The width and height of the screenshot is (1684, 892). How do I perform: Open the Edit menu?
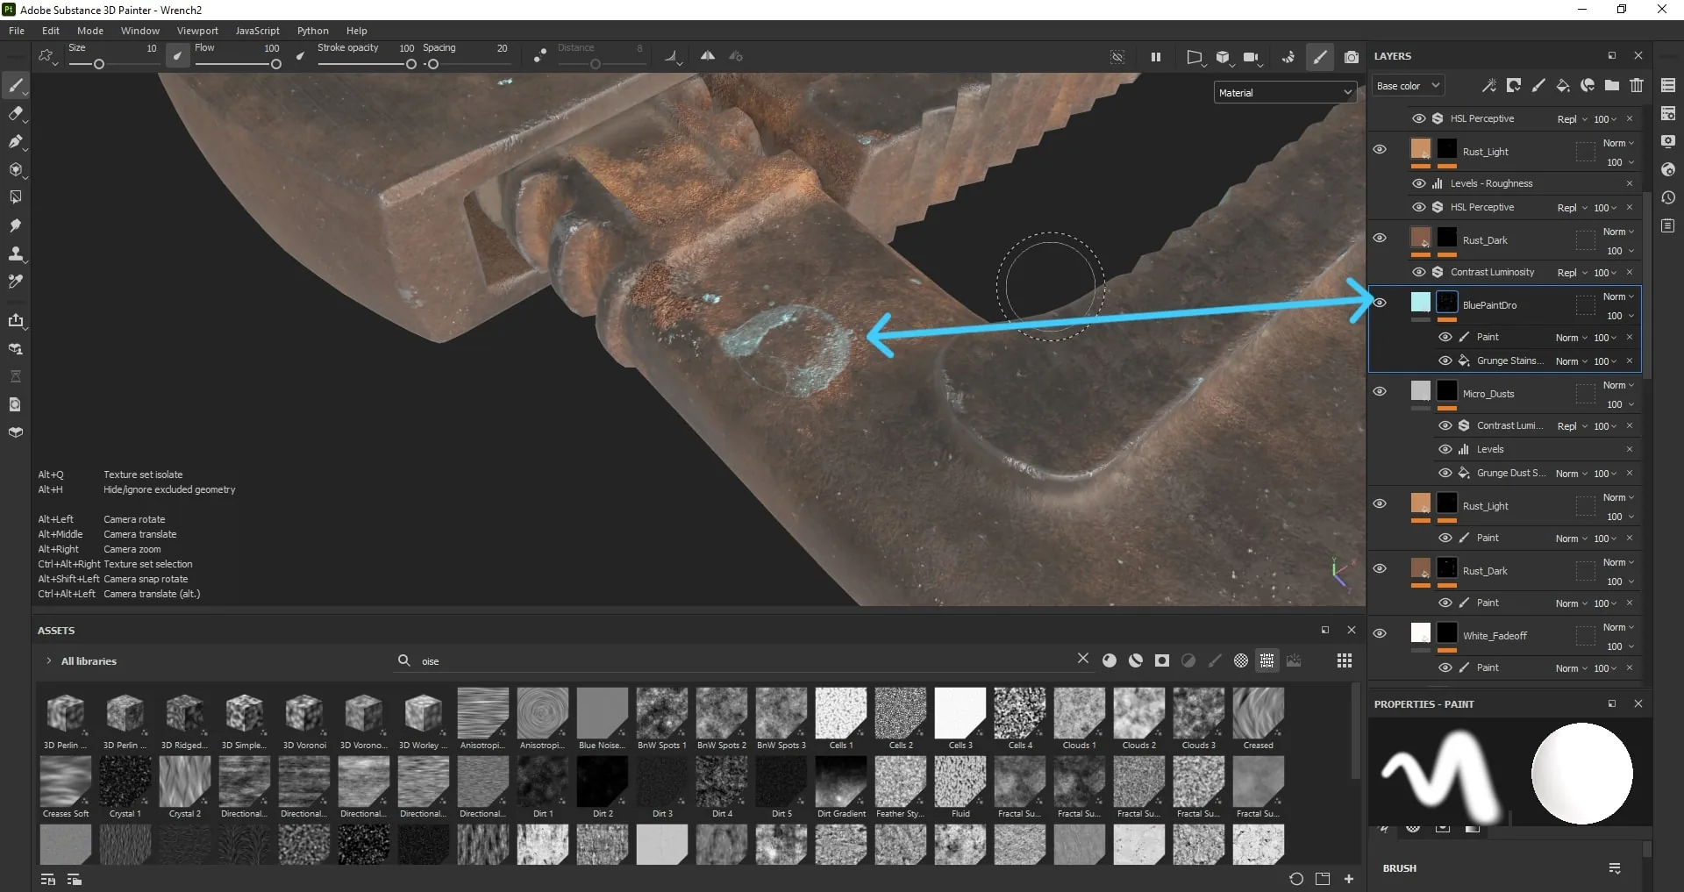coord(51,31)
